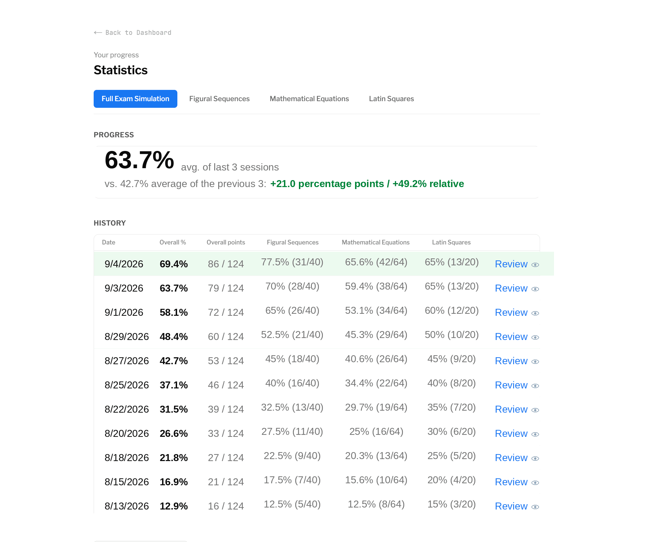Click the Figural Sequences column header in the table
645x542 pixels.
pyautogui.click(x=293, y=242)
